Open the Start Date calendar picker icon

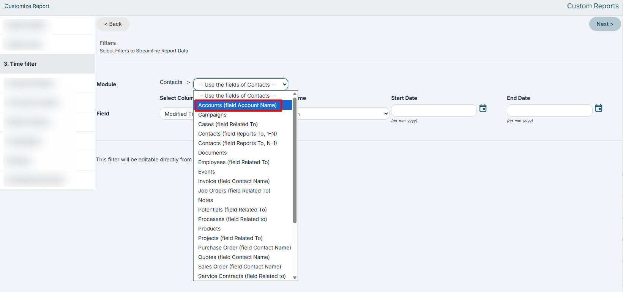pyautogui.click(x=483, y=108)
